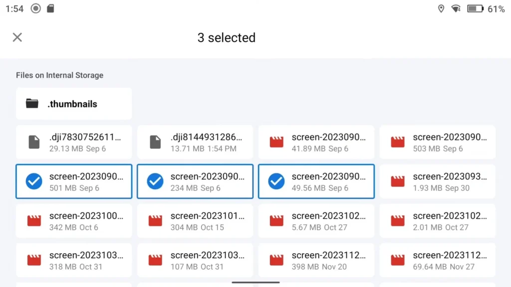Viewport: 511px width, 287px height.
Task: Select file text '29.13 MB Sep 6'
Action: coord(77,148)
